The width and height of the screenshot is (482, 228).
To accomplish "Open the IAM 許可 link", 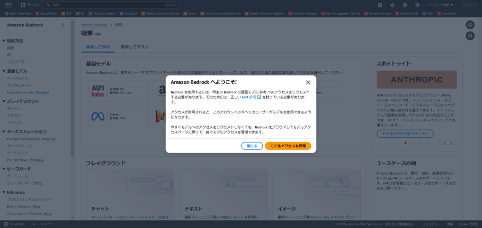I will tap(252, 97).
